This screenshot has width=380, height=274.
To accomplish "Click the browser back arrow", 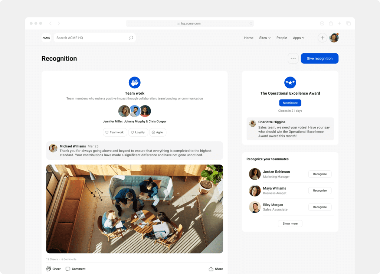I will point(50,23).
